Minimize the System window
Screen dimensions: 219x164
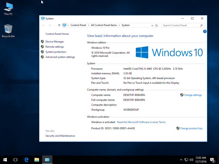click(x=183, y=18)
